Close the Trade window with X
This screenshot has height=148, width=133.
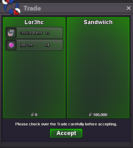pyautogui.click(x=129, y=8)
